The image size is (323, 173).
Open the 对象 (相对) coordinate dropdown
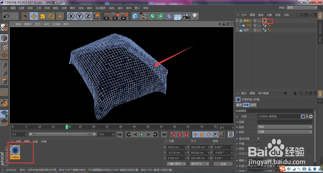[x=176, y=164]
